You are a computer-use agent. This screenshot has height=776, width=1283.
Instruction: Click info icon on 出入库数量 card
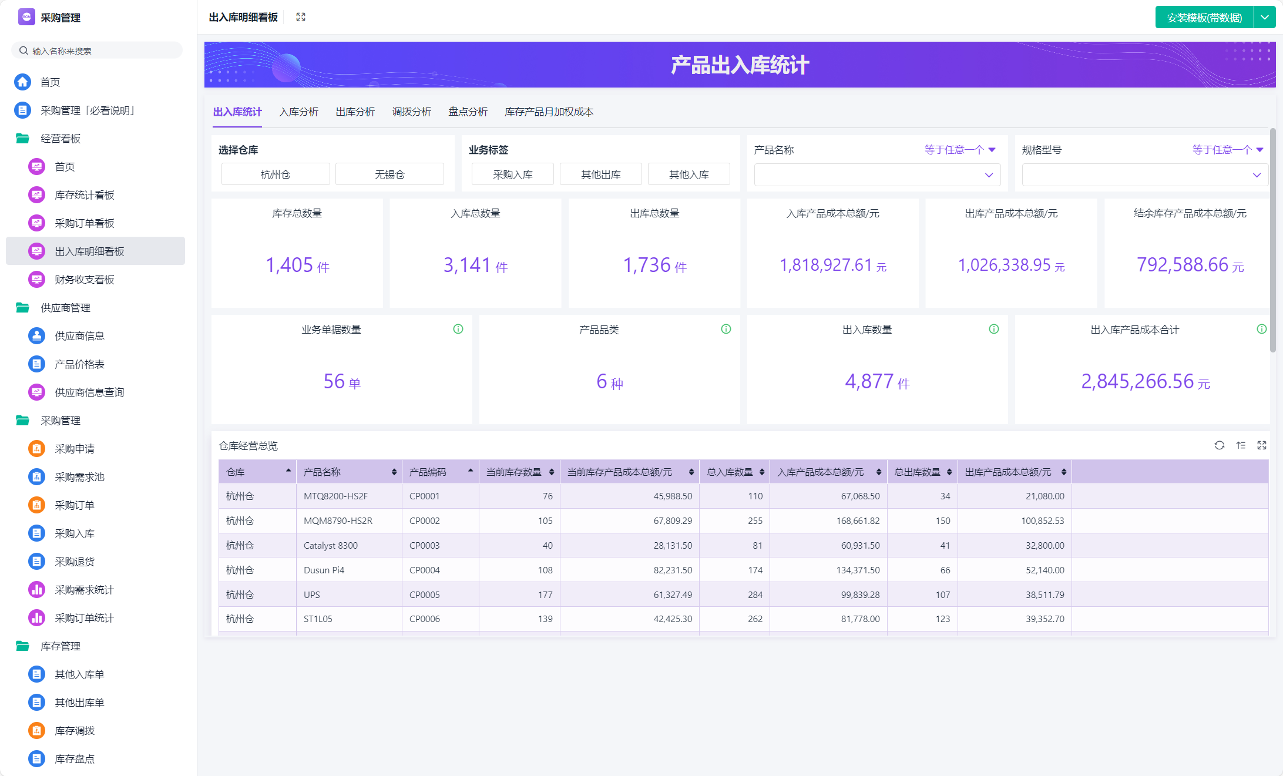pos(994,329)
